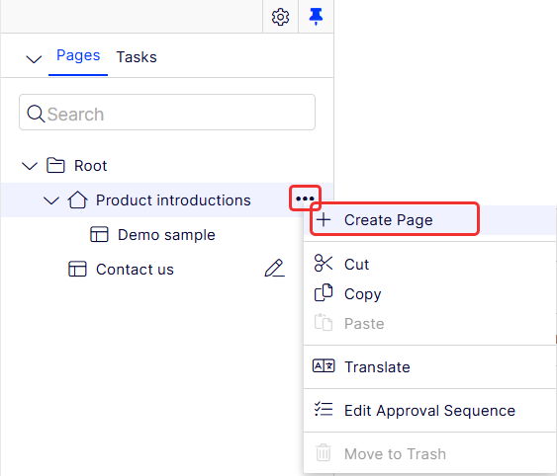Select the Demo sample tree item
The image size is (557, 476).
pos(166,235)
